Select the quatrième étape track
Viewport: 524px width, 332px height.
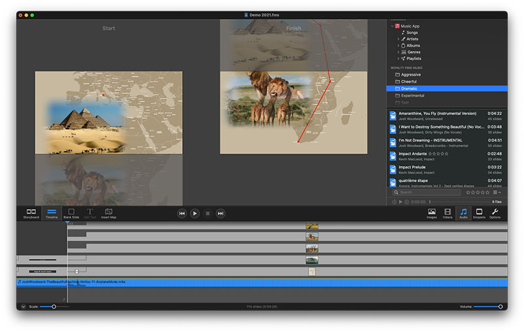tap(447, 182)
